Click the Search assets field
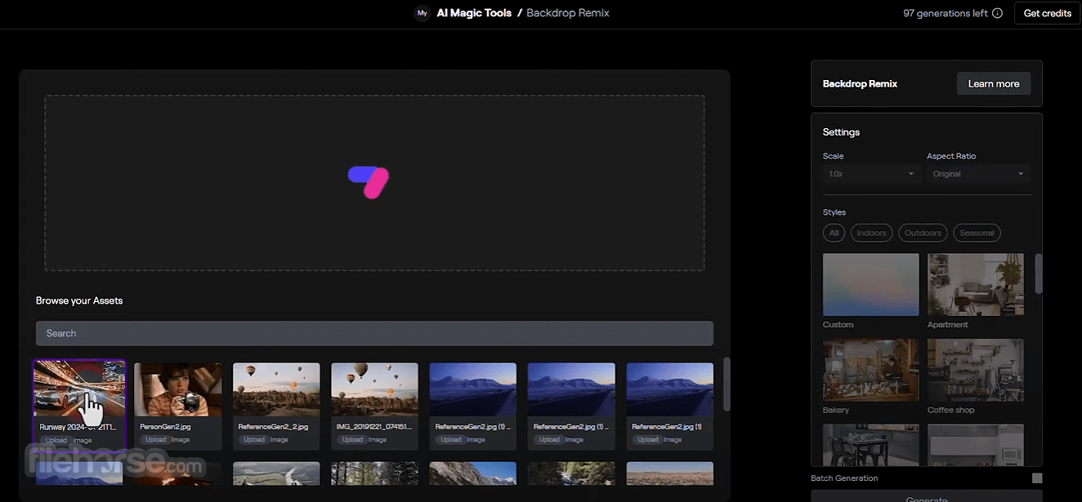The image size is (1082, 502). 374,333
